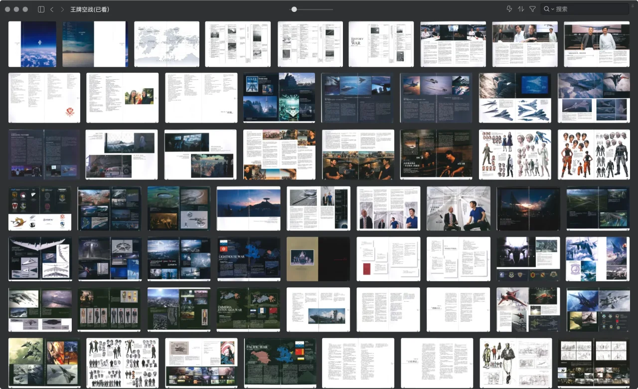Open thumbnail showing a red book
The width and height of the screenshot is (638, 389).
pyautogui.click(x=388, y=259)
